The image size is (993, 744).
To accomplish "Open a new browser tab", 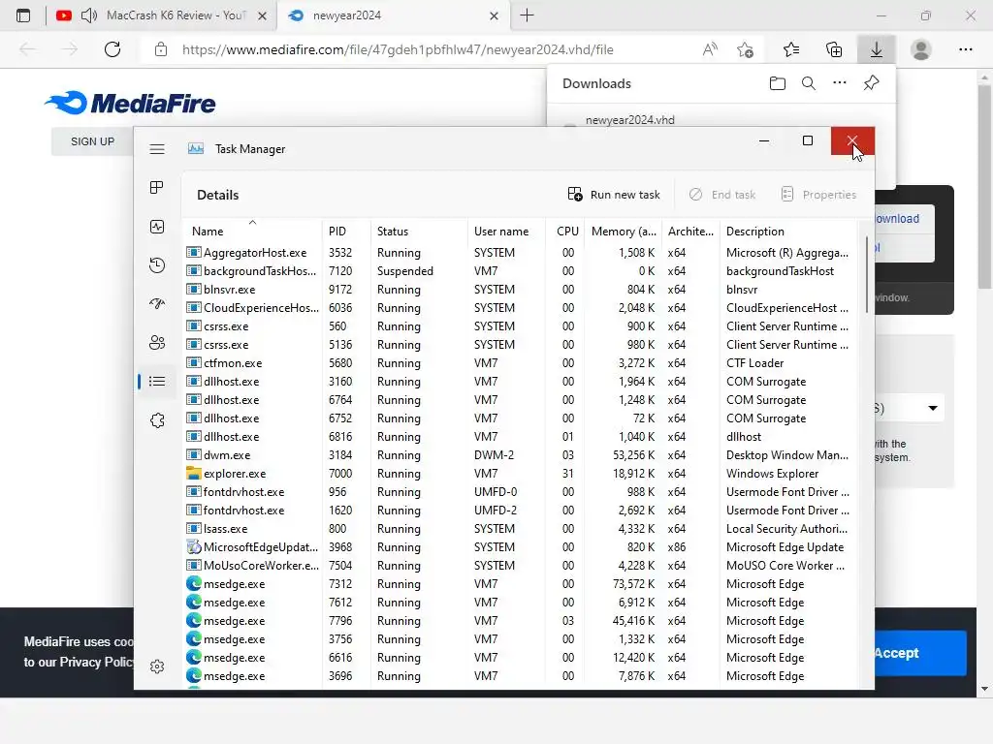I will 527,15.
